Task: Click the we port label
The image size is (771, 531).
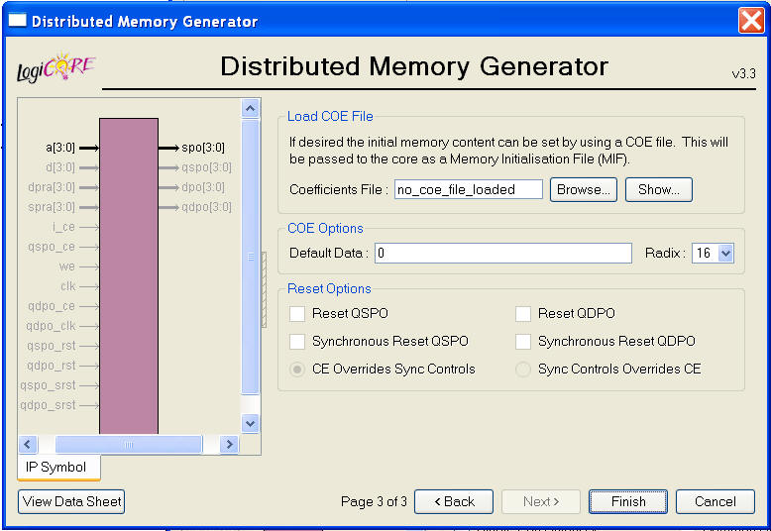Action: click(67, 266)
